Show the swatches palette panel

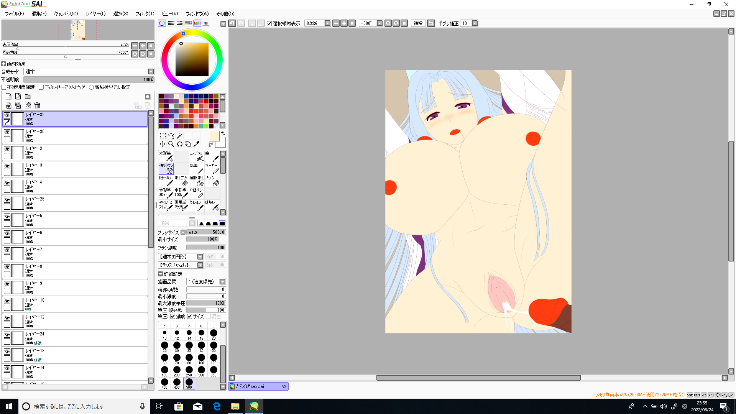click(197, 23)
